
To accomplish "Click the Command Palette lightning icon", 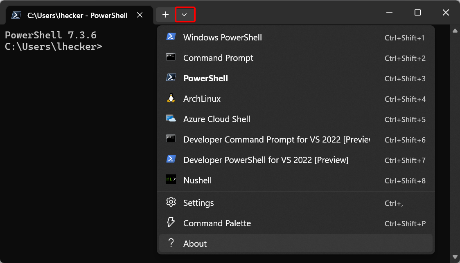I will [171, 223].
